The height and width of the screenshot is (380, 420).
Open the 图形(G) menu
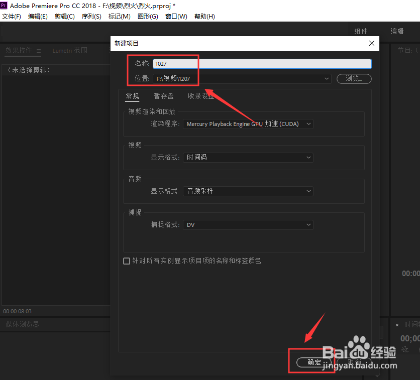point(148,17)
